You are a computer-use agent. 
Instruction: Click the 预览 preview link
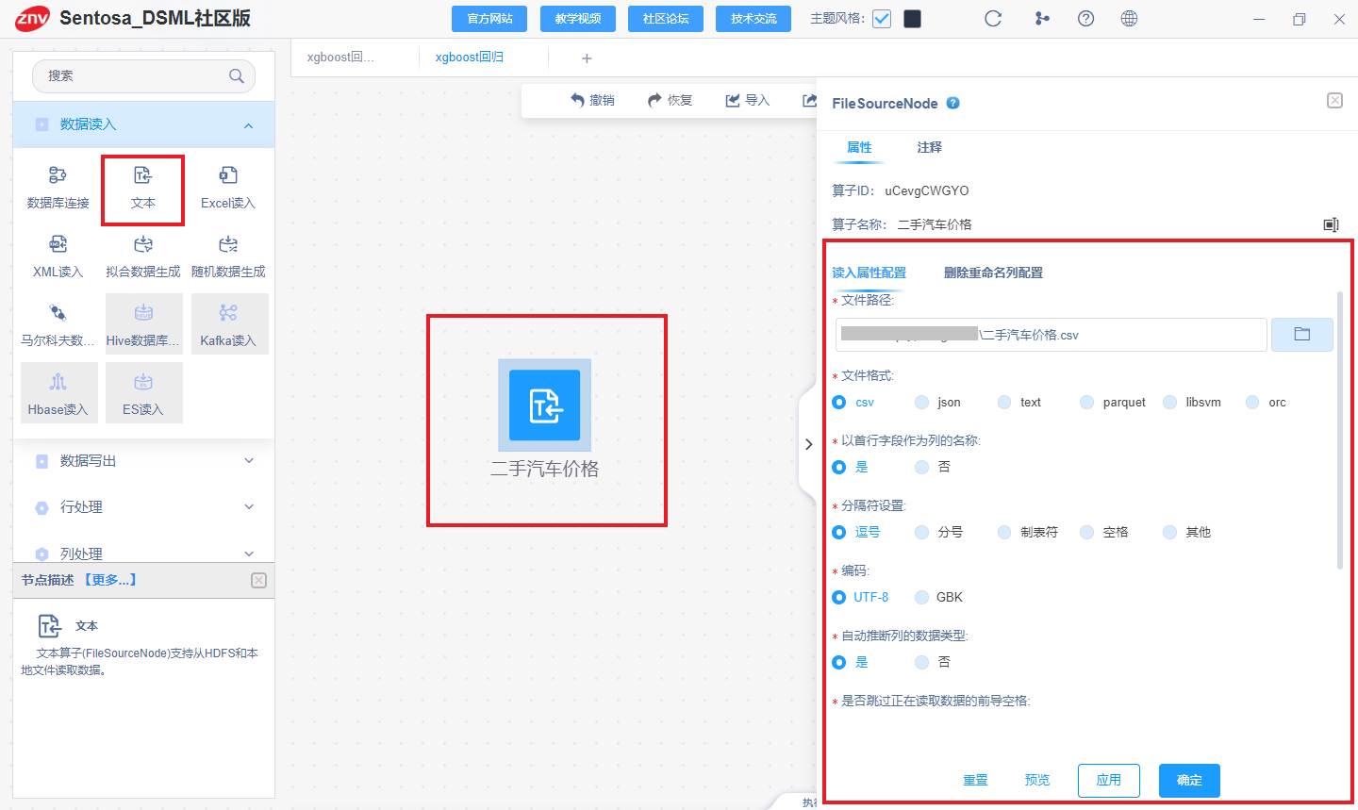click(x=1037, y=781)
